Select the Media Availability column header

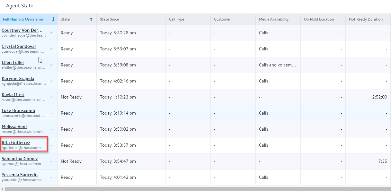tap(274, 19)
